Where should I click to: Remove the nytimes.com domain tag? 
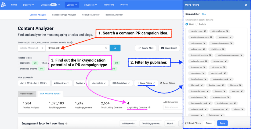(x=204, y=43)
